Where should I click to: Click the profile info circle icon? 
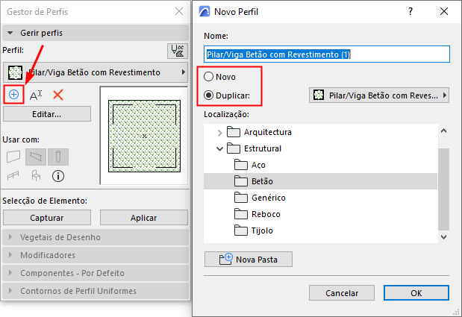click(58, 176)
